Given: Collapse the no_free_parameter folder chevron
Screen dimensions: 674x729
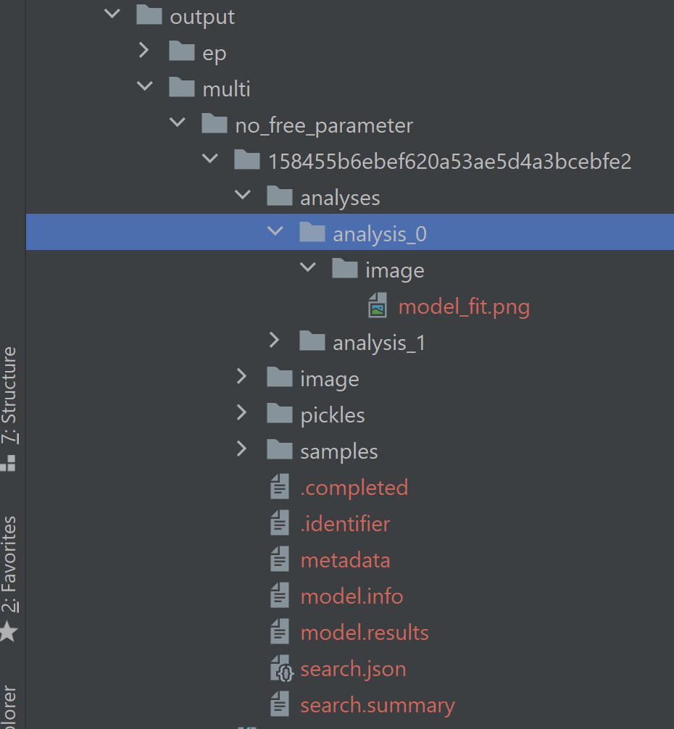Looking at the screenshot, I should click(x=178, y=122).
